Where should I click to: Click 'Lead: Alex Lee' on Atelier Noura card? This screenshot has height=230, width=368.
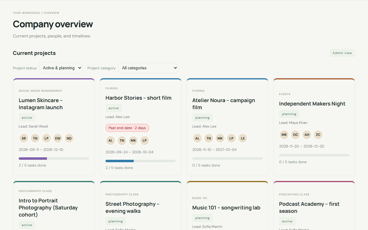point(204,126)
